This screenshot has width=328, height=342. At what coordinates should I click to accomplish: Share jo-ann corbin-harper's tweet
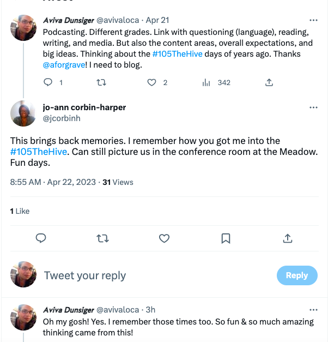click(x=288, y=238)
